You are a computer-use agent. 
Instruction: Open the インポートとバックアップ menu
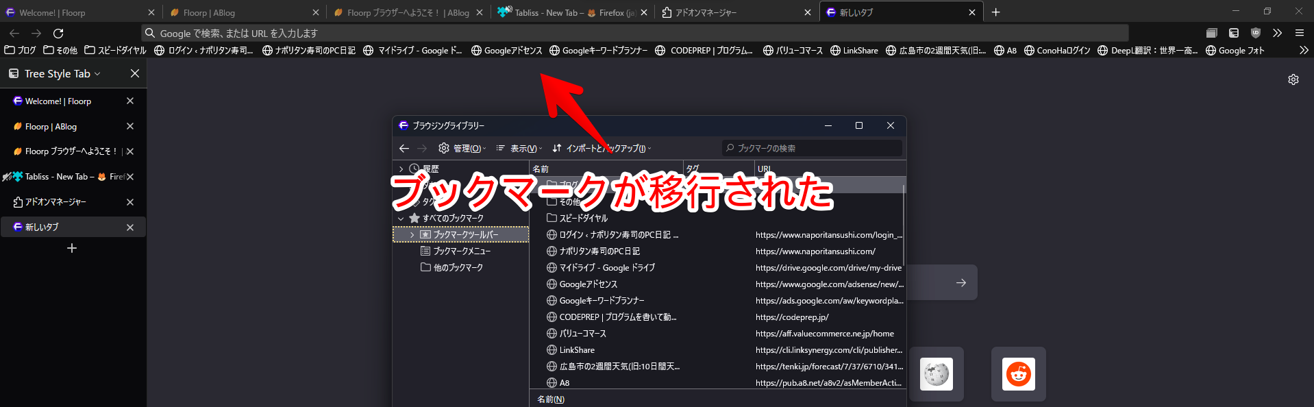click(x=602, y=148)
